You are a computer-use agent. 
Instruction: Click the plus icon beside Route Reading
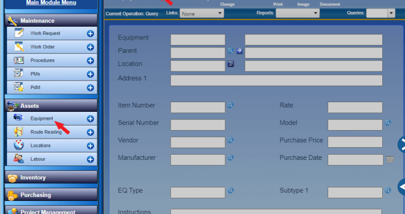(x=90, y=132)
